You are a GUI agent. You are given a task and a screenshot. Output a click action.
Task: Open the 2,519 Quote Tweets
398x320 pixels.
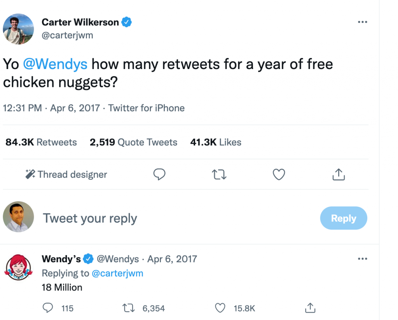[x=133, y=142]
